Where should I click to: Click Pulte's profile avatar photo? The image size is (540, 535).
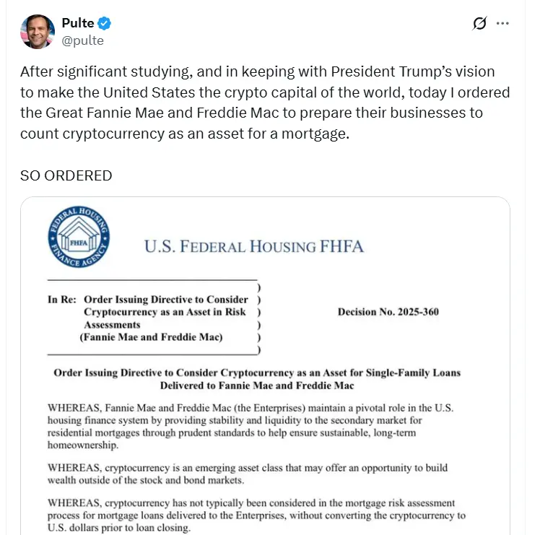pyautogui.click(x=38, y=32)
